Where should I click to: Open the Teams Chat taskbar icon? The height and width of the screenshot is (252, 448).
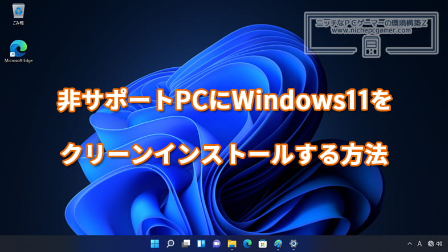[x=217, y=243]
